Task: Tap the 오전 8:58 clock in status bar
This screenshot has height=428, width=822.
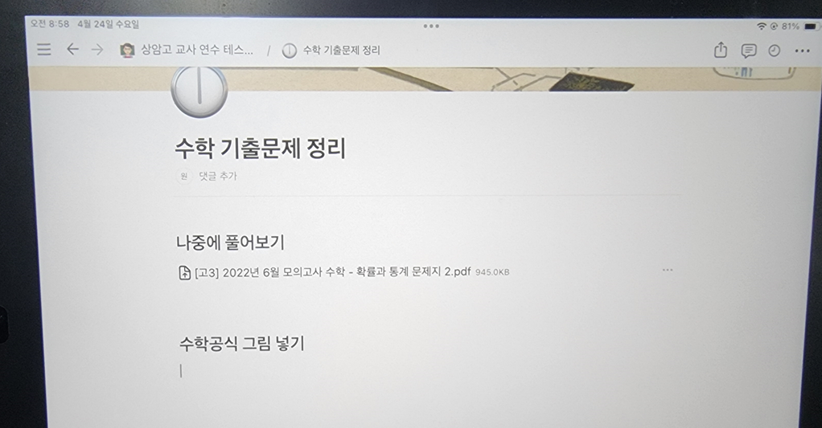Action: coord(50,23)
